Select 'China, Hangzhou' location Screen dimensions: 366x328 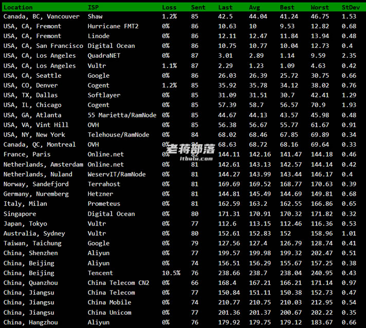coord(30,323)
